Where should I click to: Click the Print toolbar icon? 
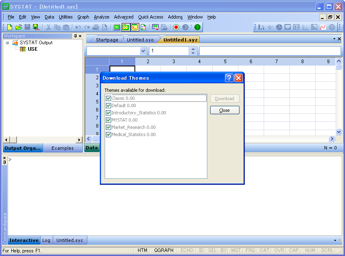(x=96, y=27)
